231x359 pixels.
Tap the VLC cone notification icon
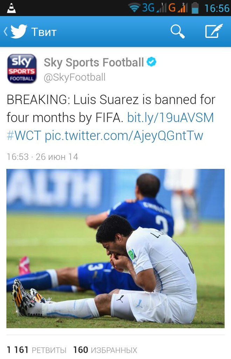tap(11, 8)
